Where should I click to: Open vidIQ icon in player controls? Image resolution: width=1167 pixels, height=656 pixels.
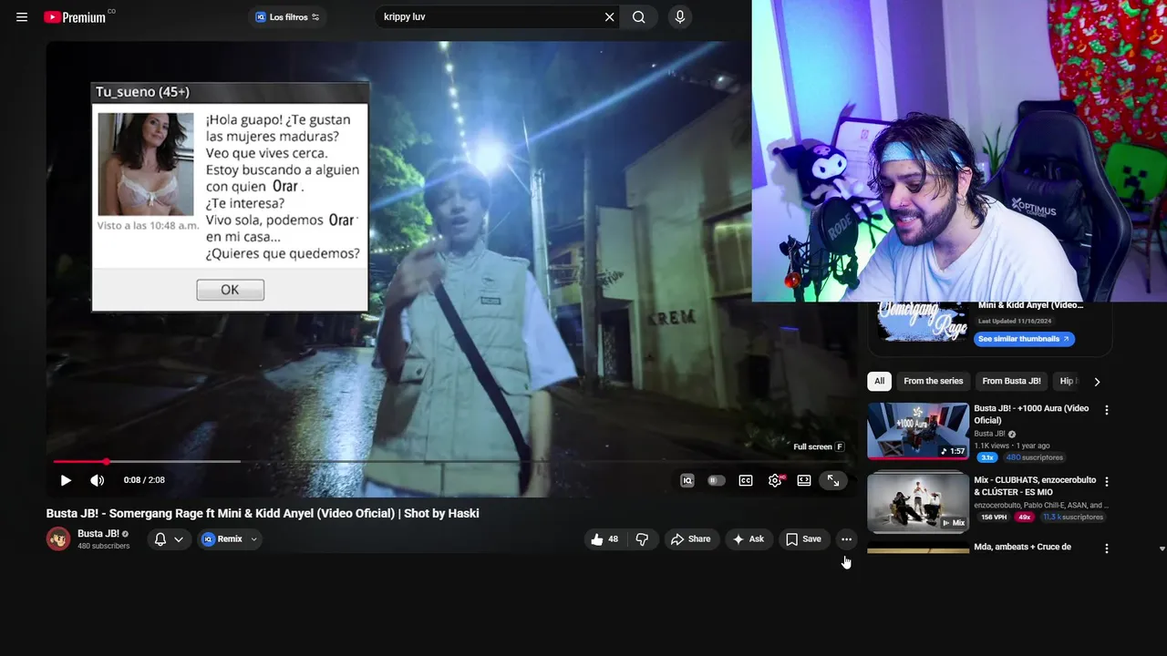coord(687,480)
